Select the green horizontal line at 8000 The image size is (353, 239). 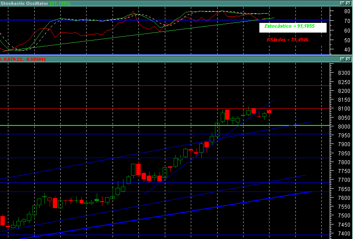pos(165,125)
